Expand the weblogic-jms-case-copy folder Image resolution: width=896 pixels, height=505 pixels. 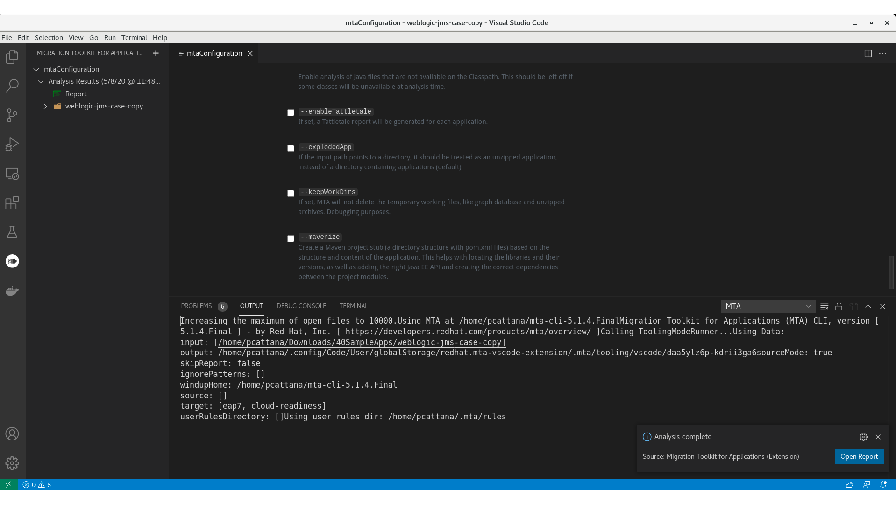click(x=45, y=106)
